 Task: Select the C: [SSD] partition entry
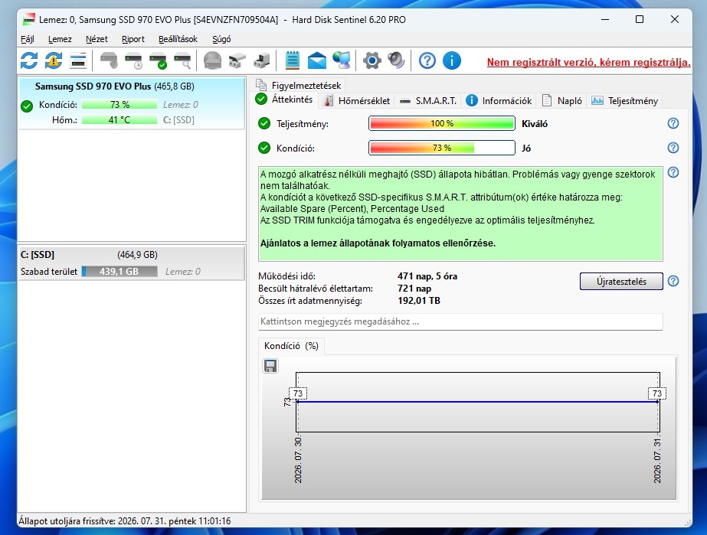[132, 263]
